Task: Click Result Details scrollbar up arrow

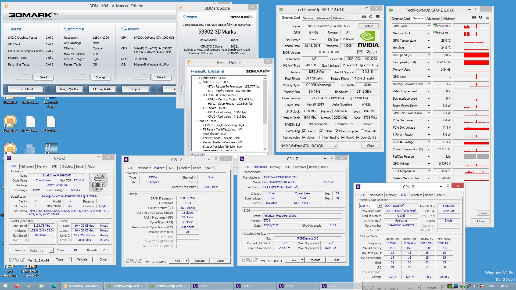Action: click(x=265, y=78)
